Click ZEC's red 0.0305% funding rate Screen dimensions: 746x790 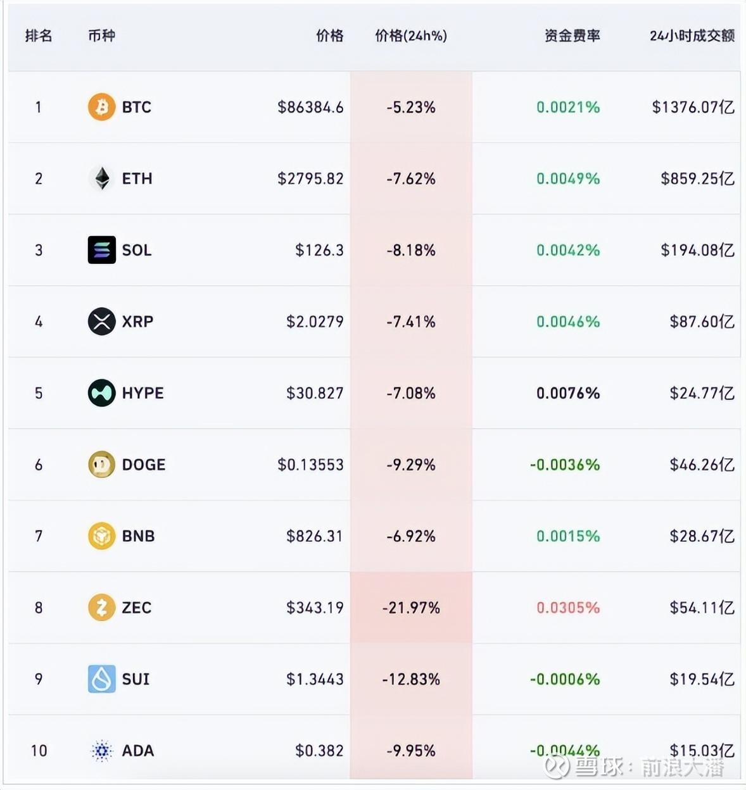coord(568,608)
